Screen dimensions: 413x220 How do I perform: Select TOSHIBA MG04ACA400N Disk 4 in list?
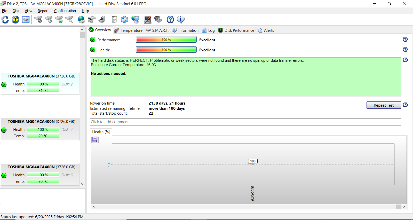point(40,129)
